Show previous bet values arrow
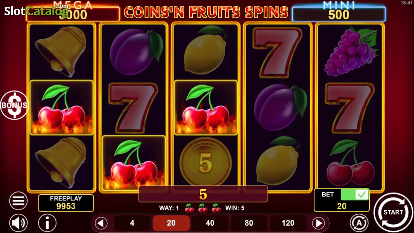414x233 pixels. point(101,223)
